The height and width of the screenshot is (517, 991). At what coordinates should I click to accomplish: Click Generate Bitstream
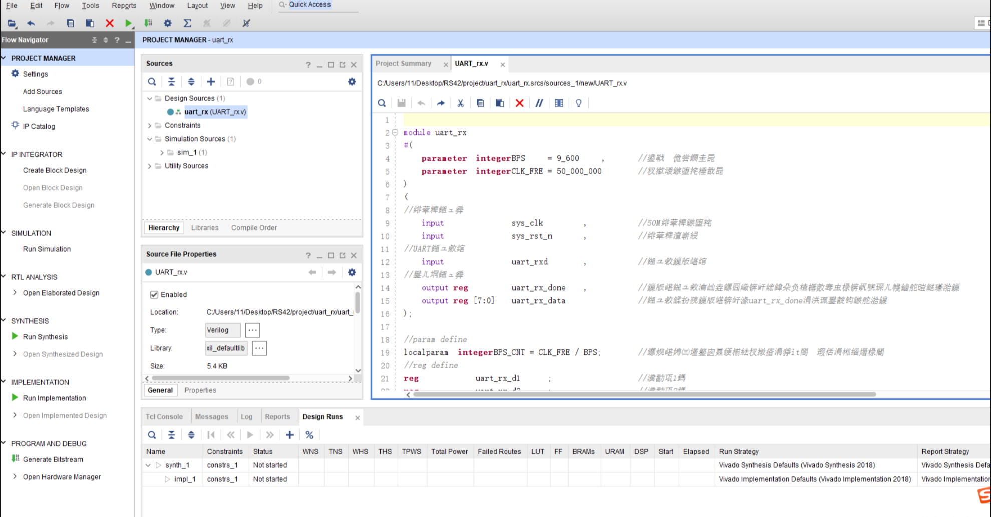tap(53, 459)
